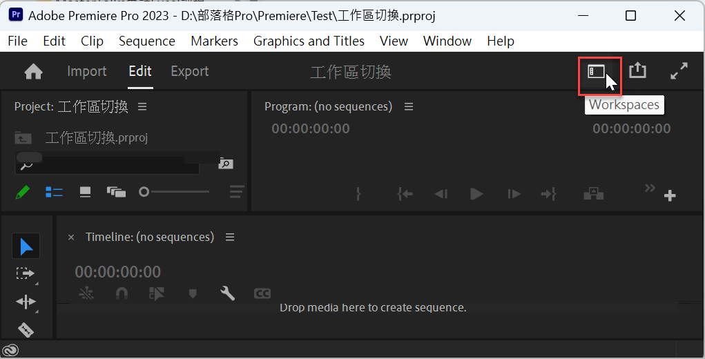The image size is (705, 359).
Task: Open Project panel sort icons menu
Action: pos(237,192)
